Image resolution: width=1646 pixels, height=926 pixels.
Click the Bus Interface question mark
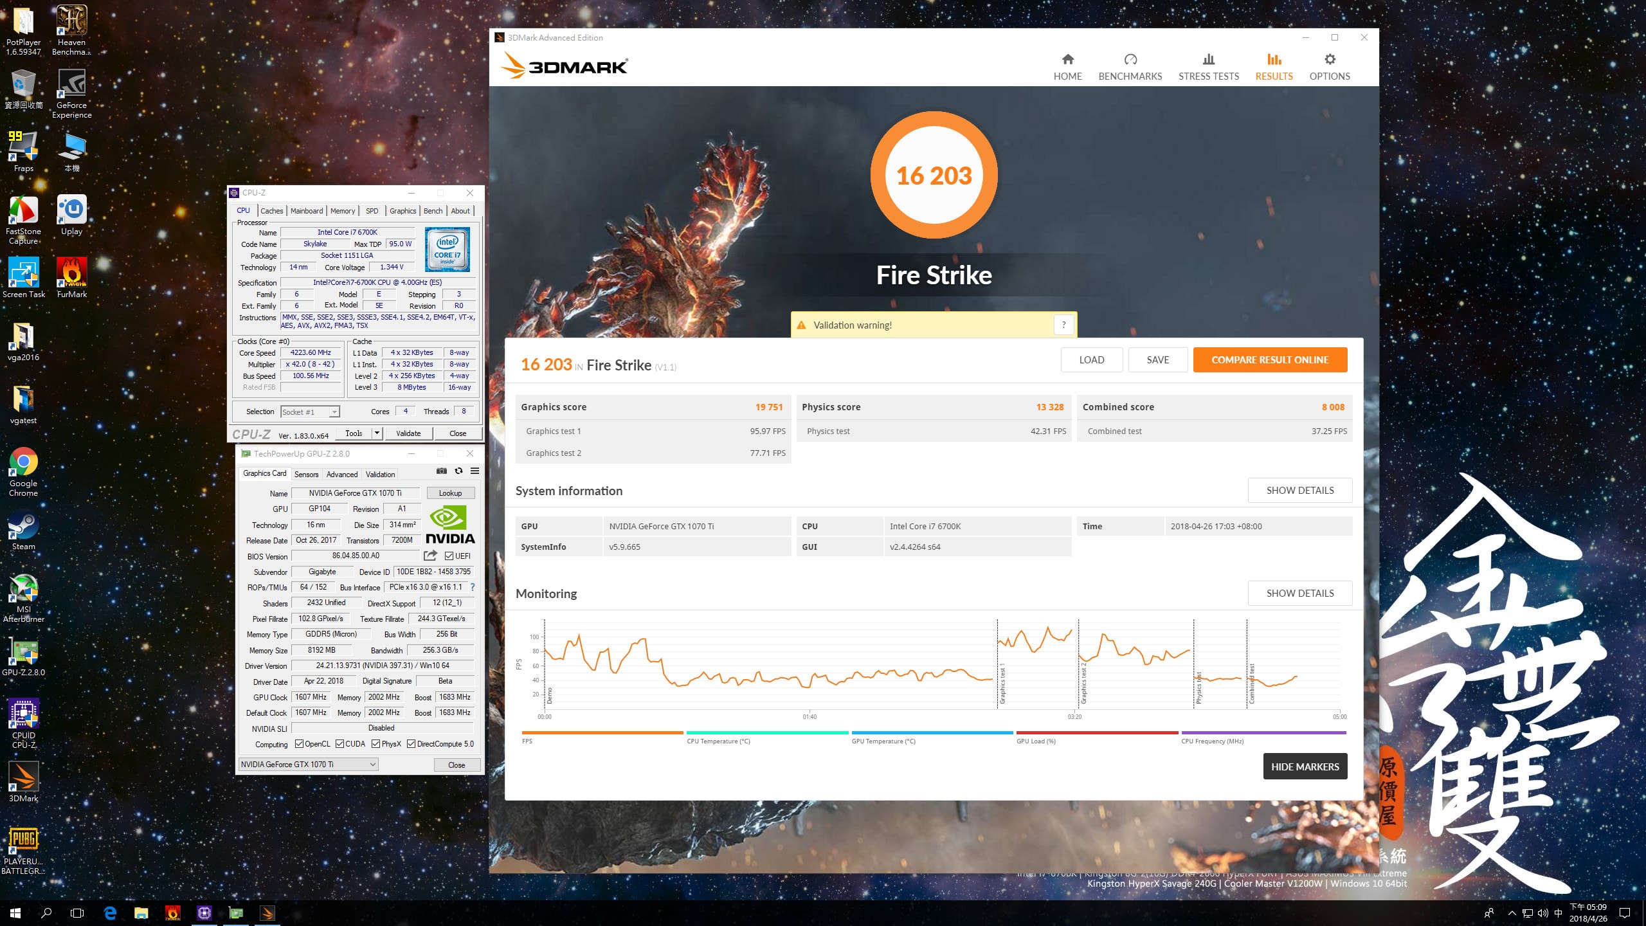click(x=473, y=587)
